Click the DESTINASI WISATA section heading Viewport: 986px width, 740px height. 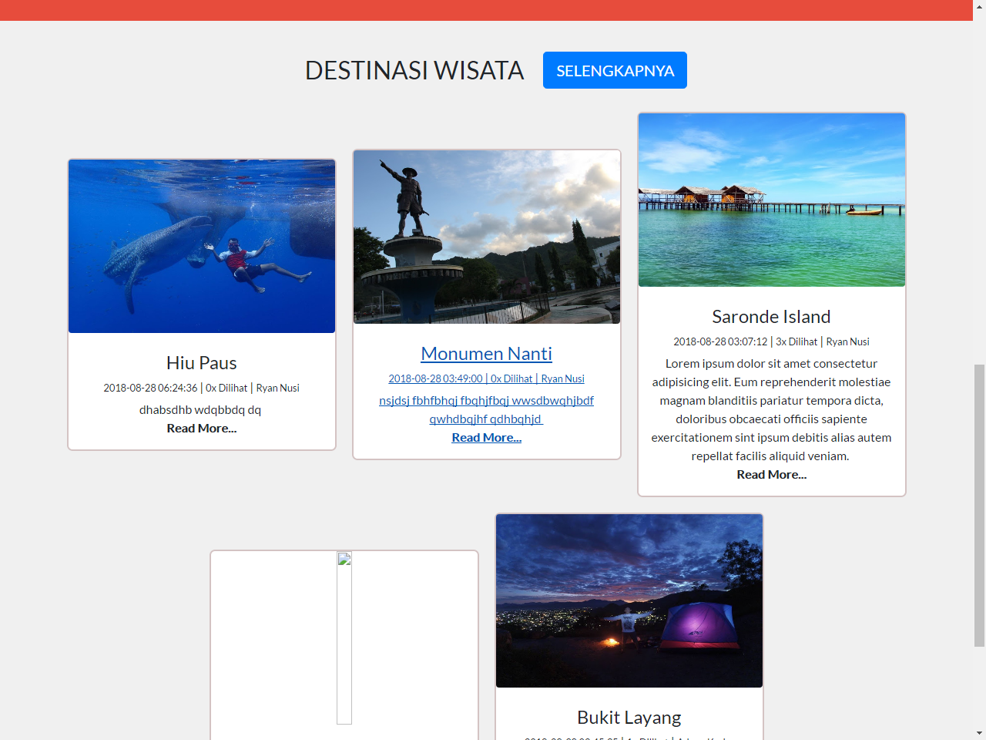click(414, 71)
